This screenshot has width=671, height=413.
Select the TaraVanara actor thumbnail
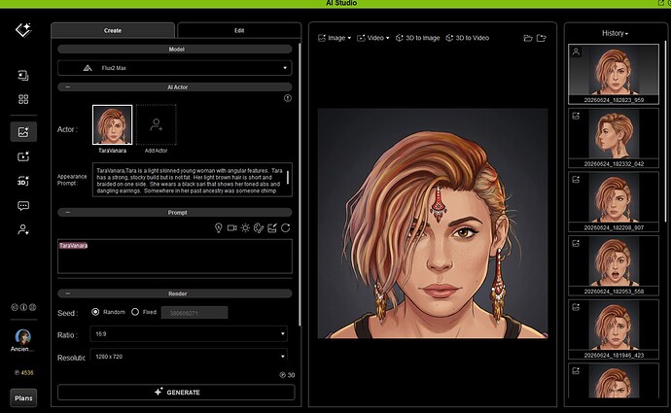pos(112,124)
